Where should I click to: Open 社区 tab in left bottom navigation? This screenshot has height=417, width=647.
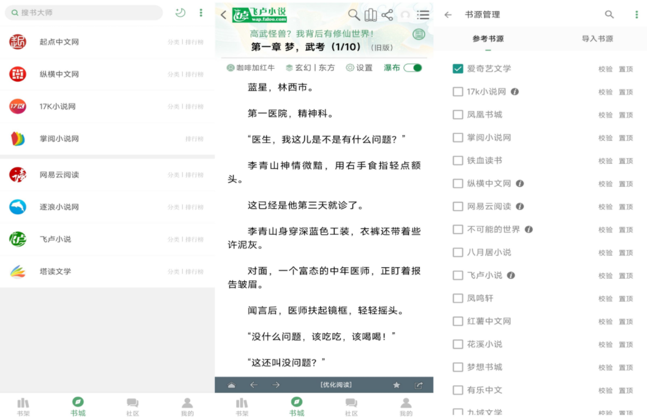pos(132,406)
